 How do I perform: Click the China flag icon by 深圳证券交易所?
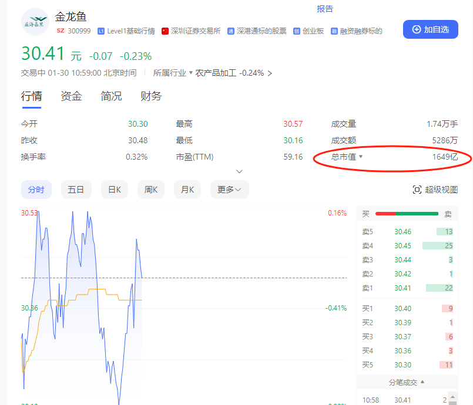click(165, 31)
